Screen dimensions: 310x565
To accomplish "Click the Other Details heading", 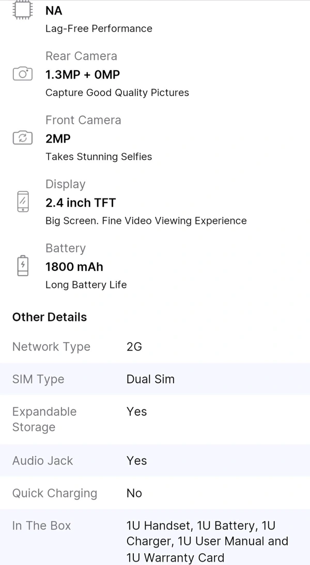I will (50, 317).
